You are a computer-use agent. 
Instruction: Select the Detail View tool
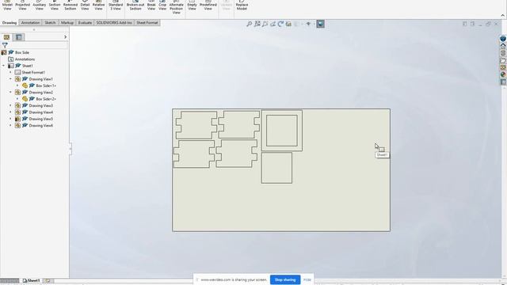85,6
